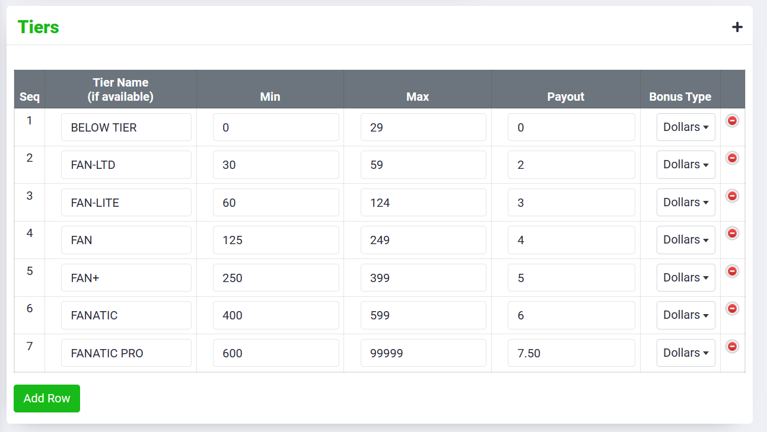Image resolution: width=767 pixels, height=432 pixels.
Task: Focus the Min field showing 125
Action: coord(276,240)
